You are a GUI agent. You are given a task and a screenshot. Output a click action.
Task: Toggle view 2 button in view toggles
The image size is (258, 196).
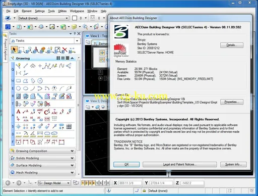pyautogui.click(x=86, y=183)
